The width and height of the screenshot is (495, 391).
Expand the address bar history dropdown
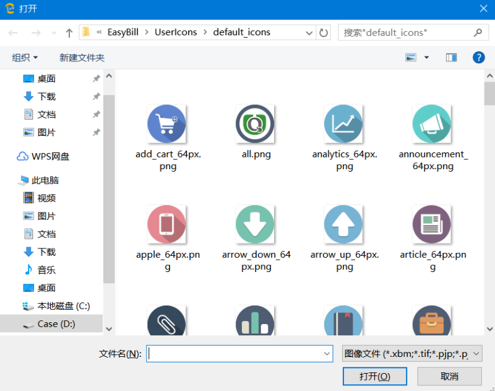click(x=309, y=33)
